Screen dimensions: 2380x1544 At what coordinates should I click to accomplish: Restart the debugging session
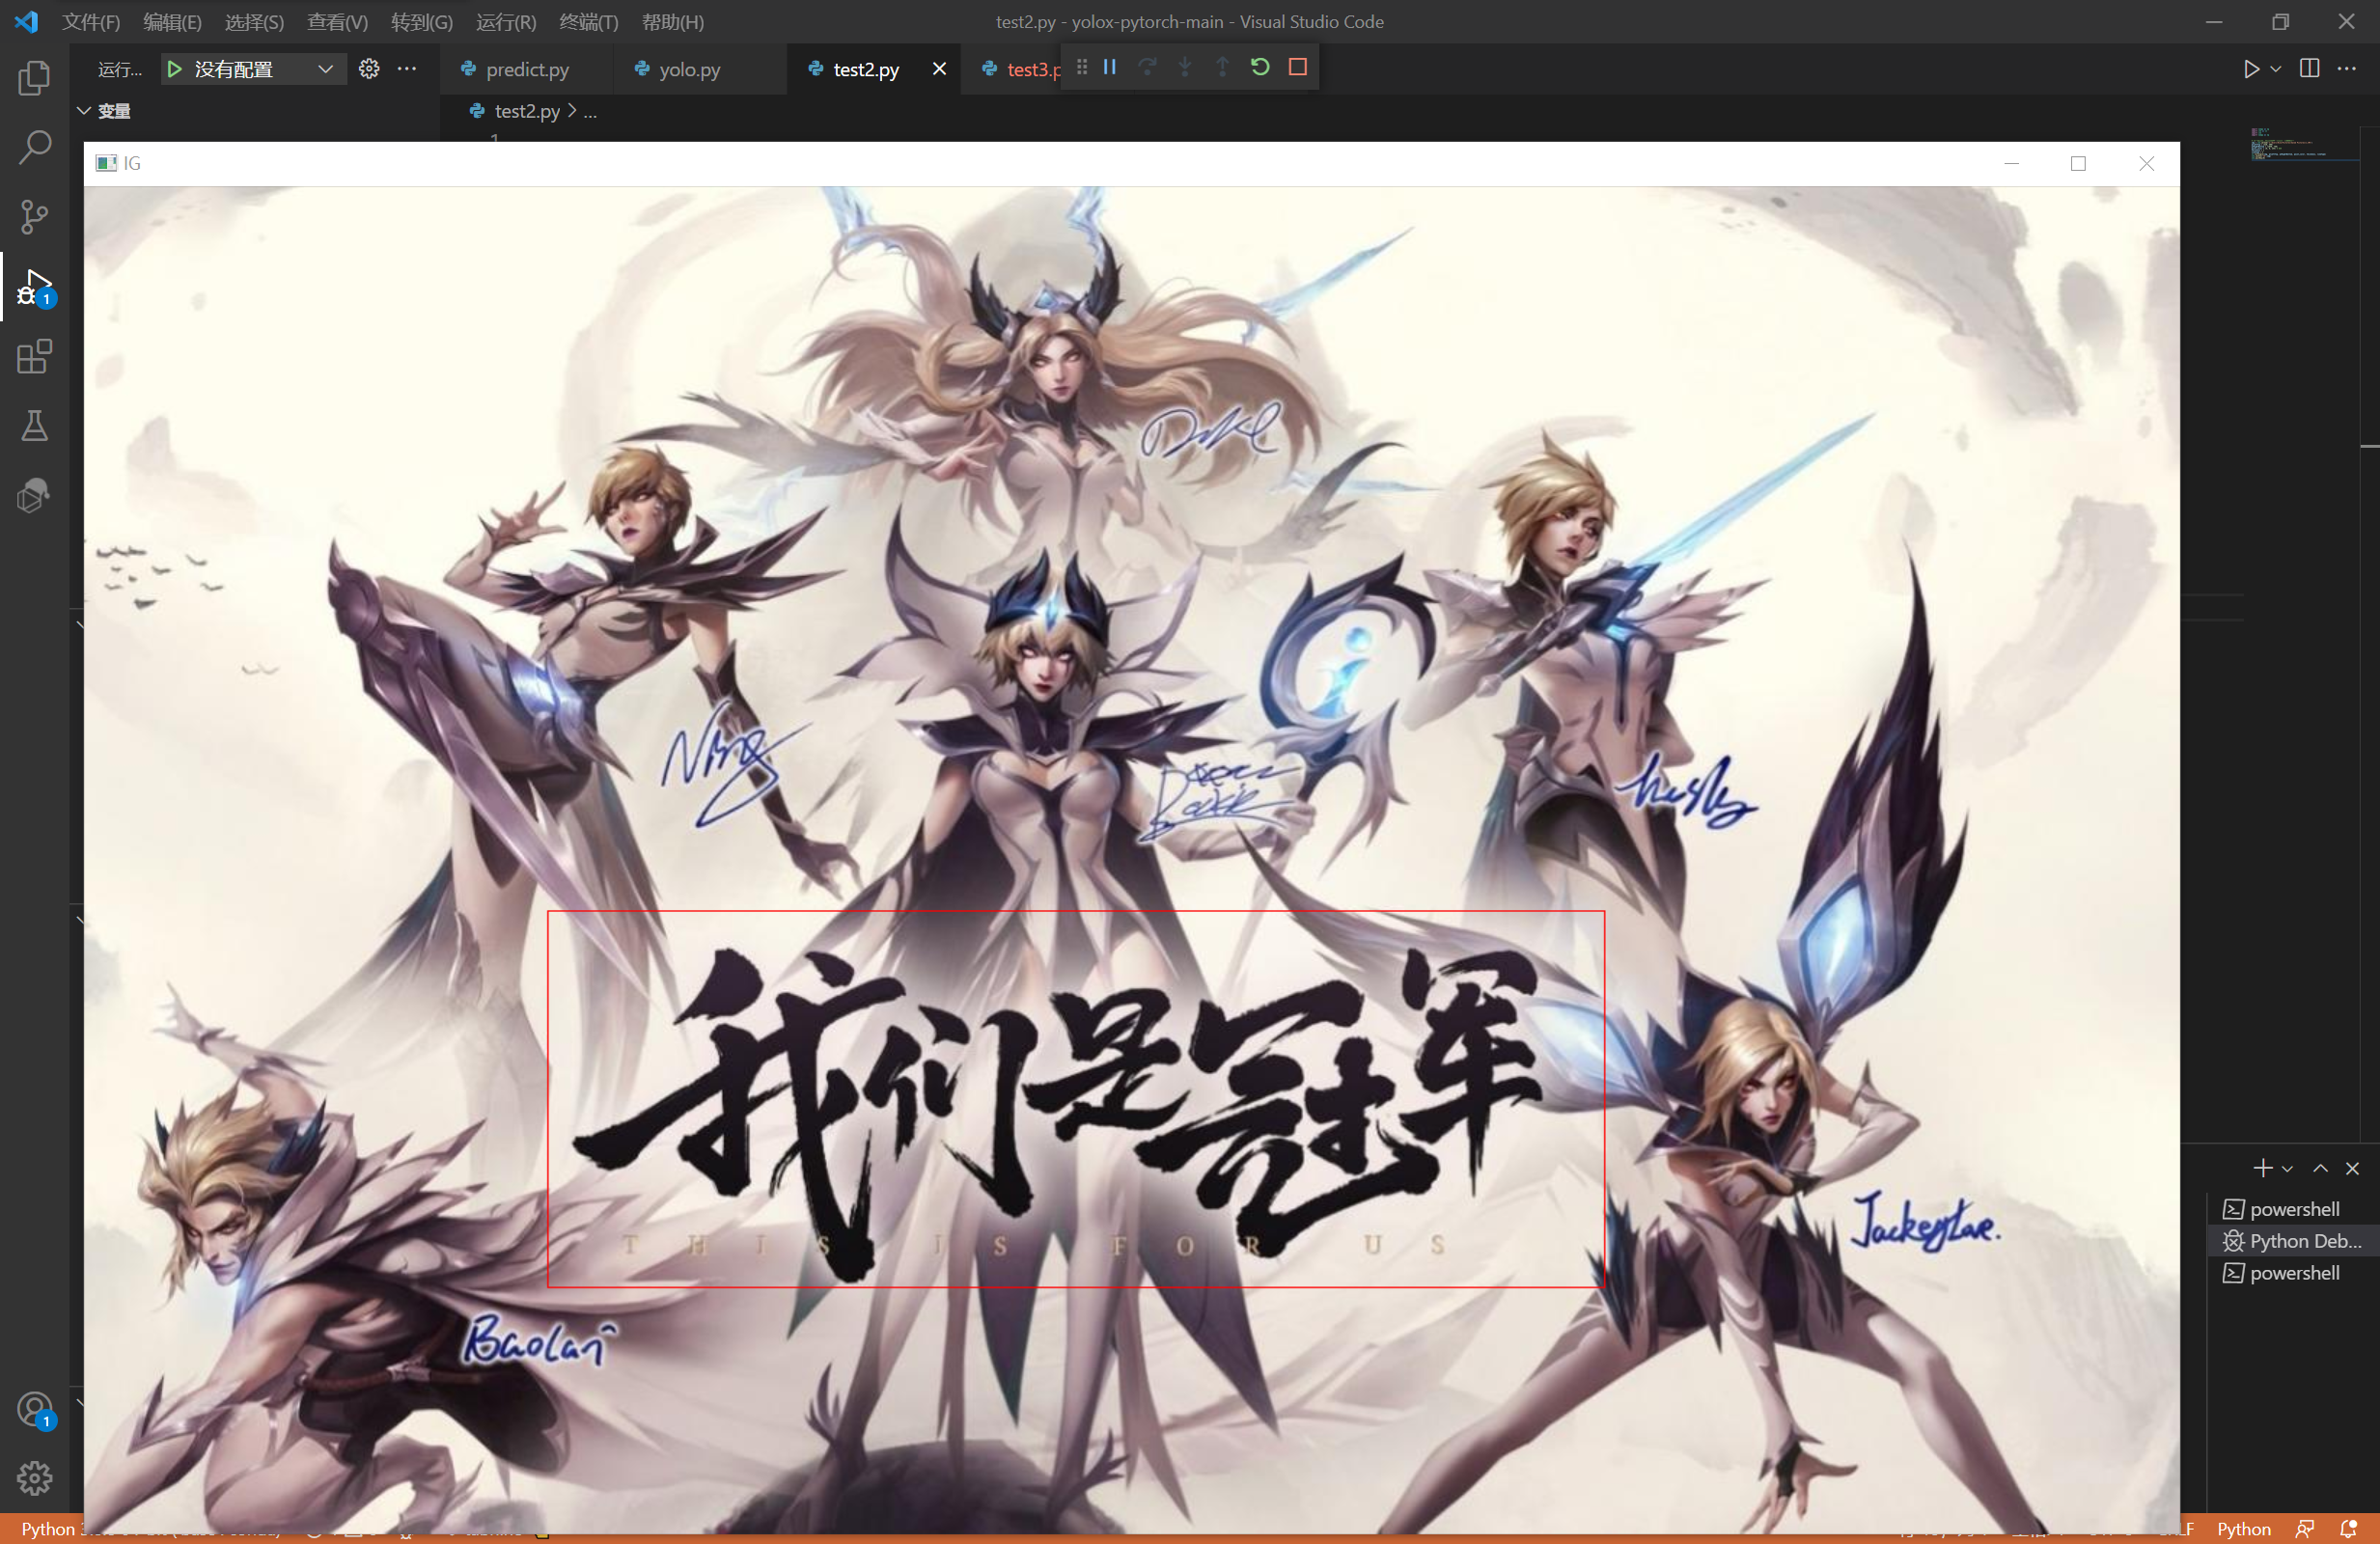click(x=1260, y=67)
